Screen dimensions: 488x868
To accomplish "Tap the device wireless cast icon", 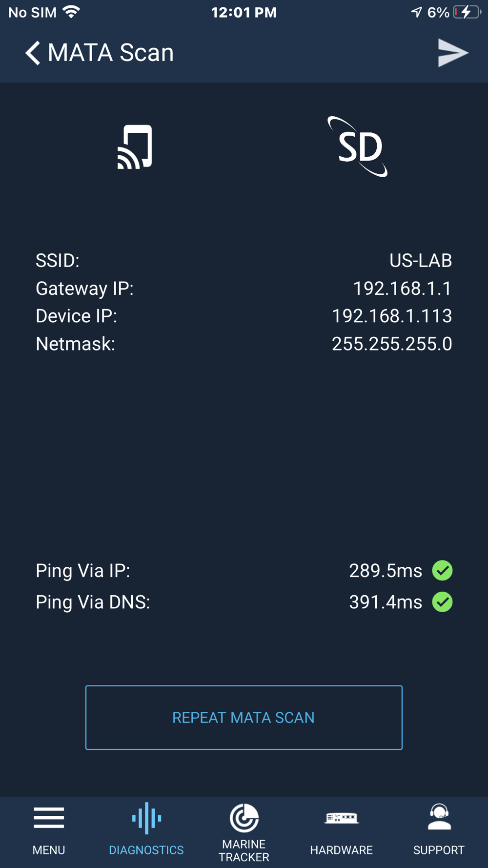I will tap(135, 147).
